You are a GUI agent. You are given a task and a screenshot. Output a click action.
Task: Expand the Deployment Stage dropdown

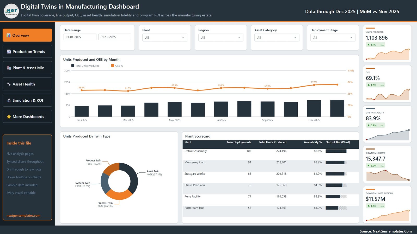tap(333, 38)
